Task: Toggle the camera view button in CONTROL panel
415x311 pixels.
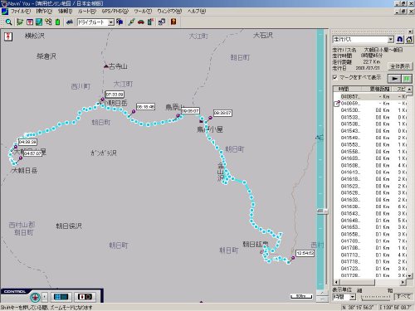Action: [85, 297]
